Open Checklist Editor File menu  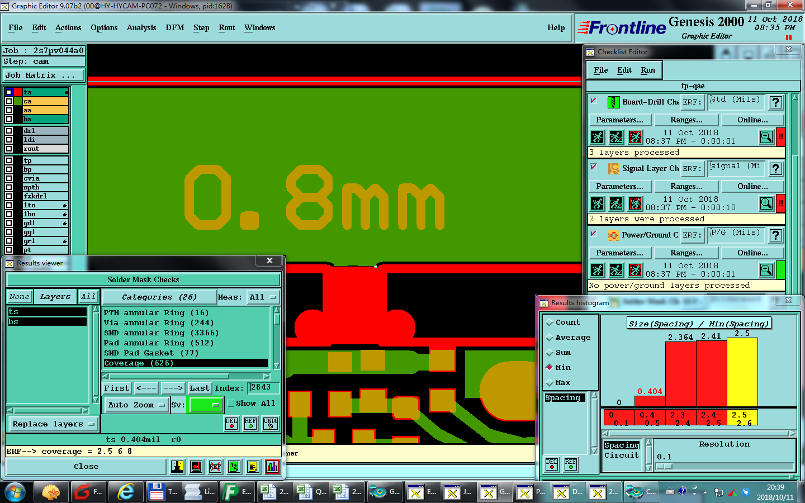(x=601, y=70)
